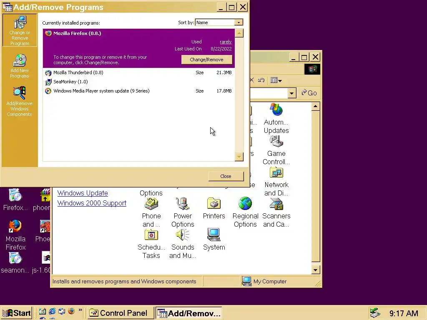Screen dimensions: 427x320
Task: Click the 'Windows Media Player system update' row text
Action: coord(101,91)
